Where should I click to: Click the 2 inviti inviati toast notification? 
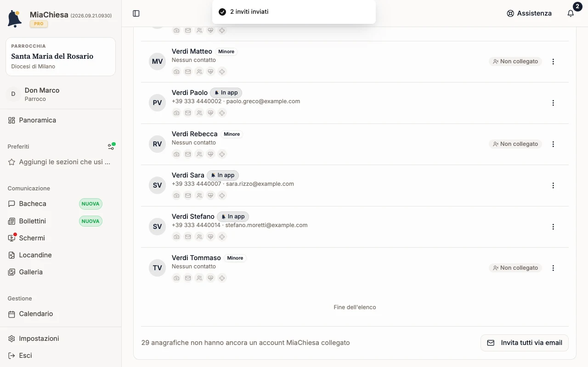pos(294,12)
